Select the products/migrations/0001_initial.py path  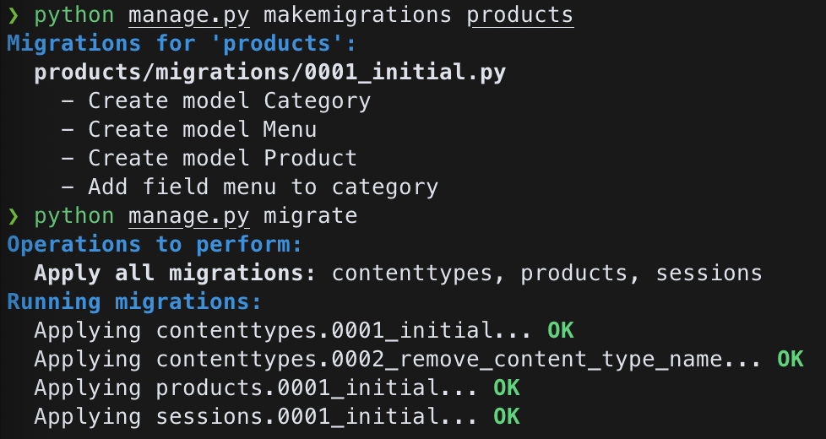269,73
